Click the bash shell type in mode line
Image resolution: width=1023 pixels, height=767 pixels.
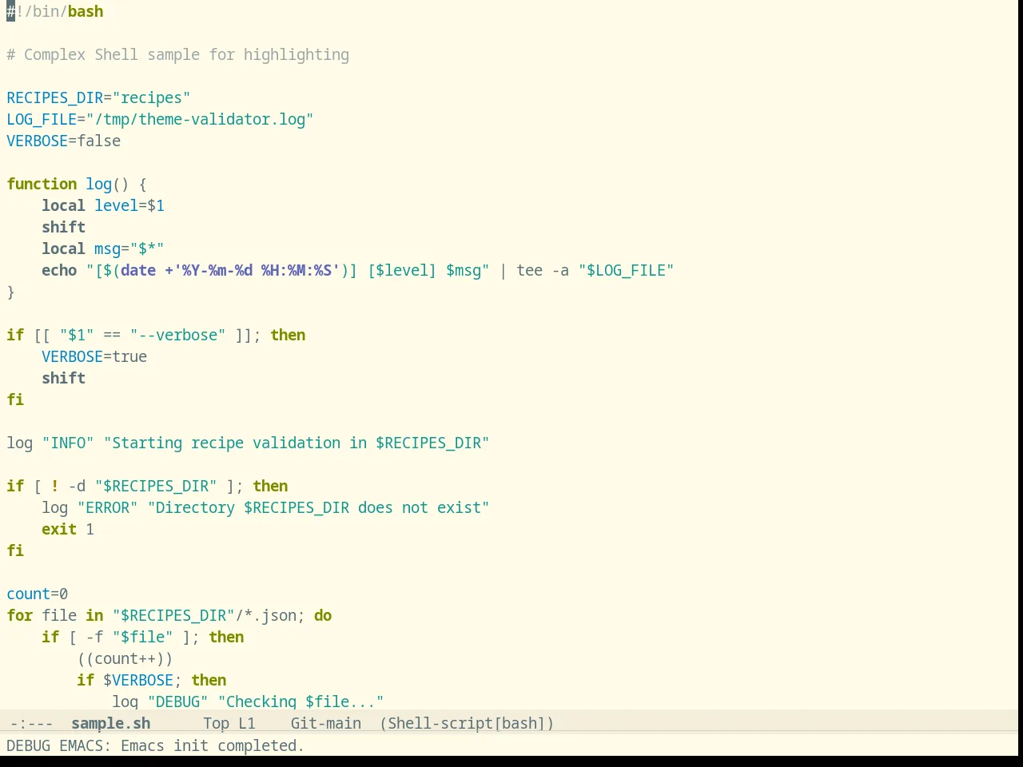519,724
